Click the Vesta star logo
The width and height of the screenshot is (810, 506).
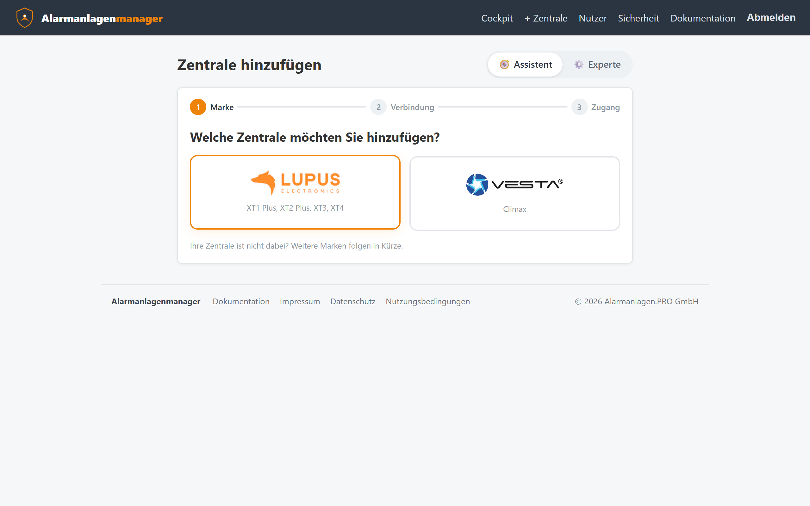[477, 185]
